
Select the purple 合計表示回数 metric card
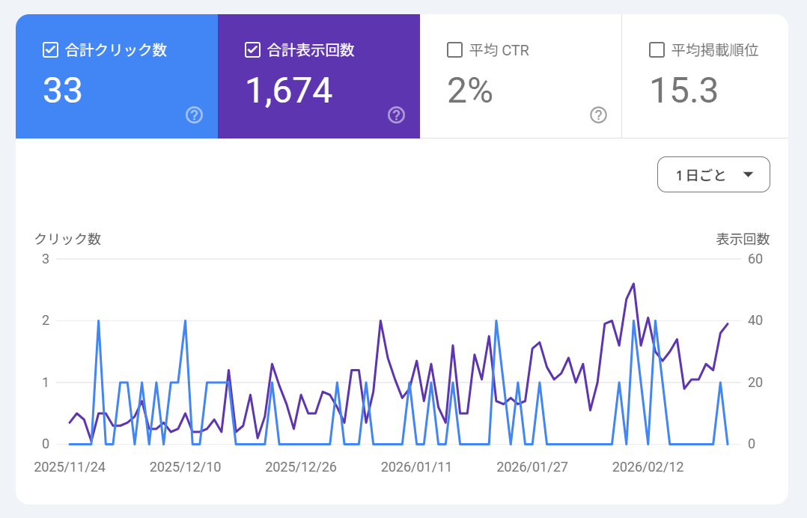tap(318, 75)
